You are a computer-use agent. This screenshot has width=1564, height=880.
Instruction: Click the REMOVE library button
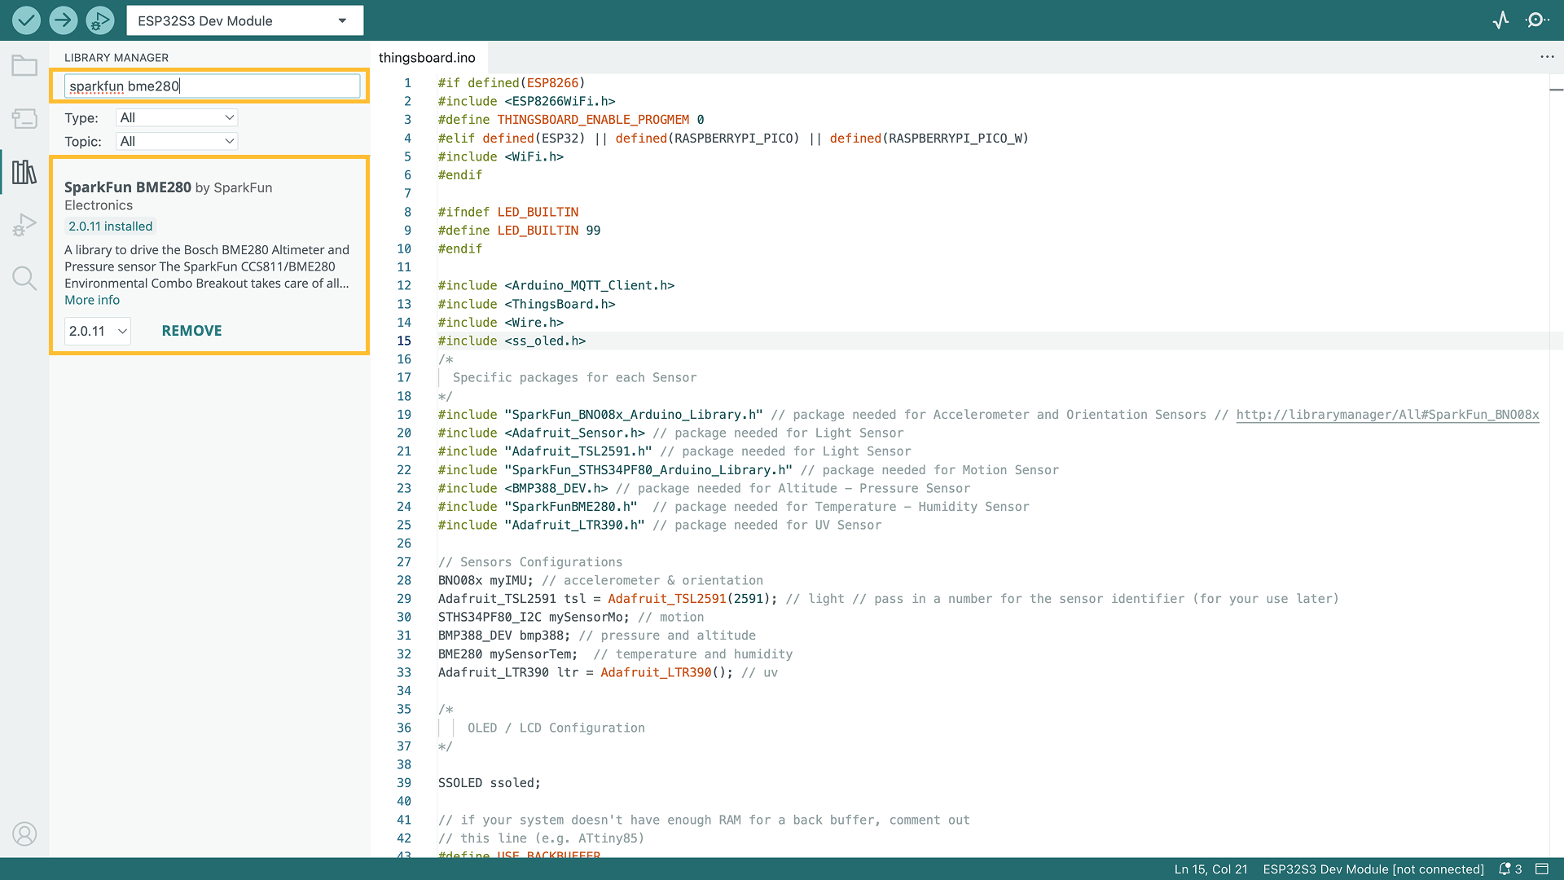click(191, 331)
